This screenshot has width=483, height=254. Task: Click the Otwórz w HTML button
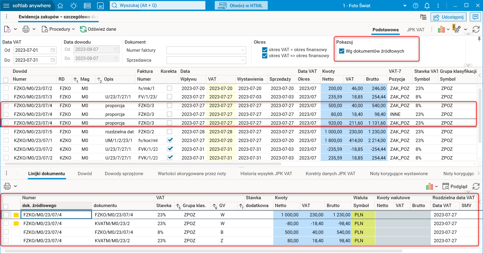[x=241, y=5]
